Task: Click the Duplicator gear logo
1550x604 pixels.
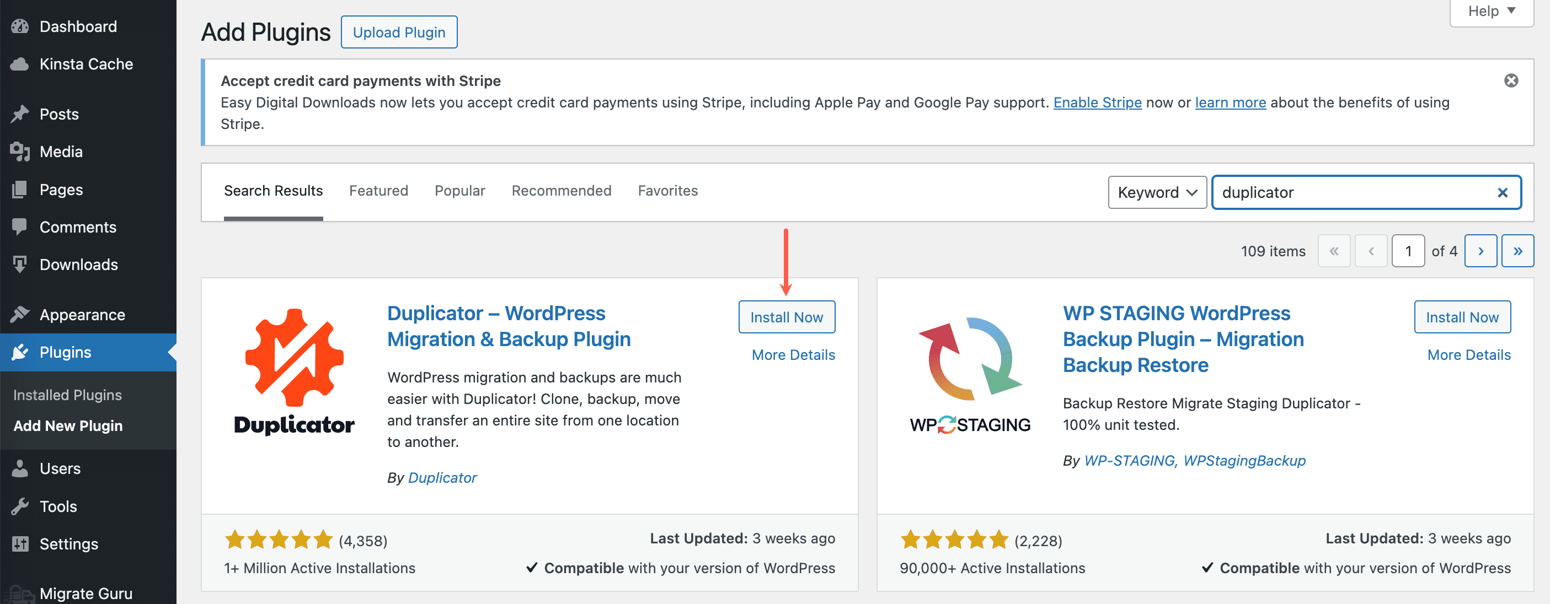Action: 294,360
